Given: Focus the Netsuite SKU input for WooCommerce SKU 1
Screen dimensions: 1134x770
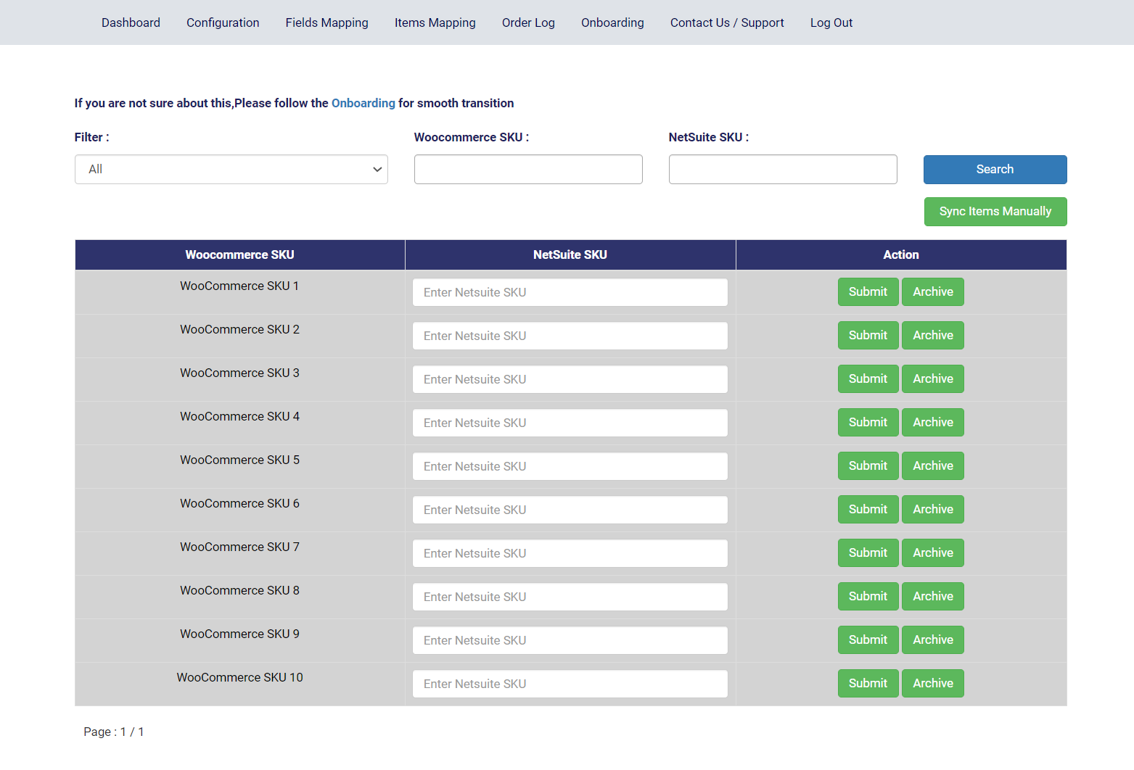Looking at the screenshot, I should (570, 292).
